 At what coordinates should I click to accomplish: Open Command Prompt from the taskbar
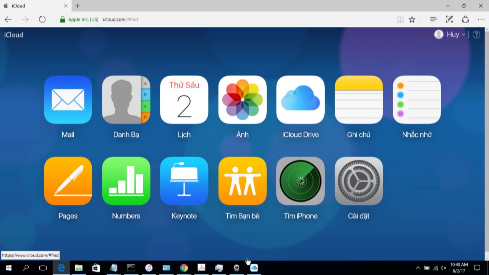131,268
